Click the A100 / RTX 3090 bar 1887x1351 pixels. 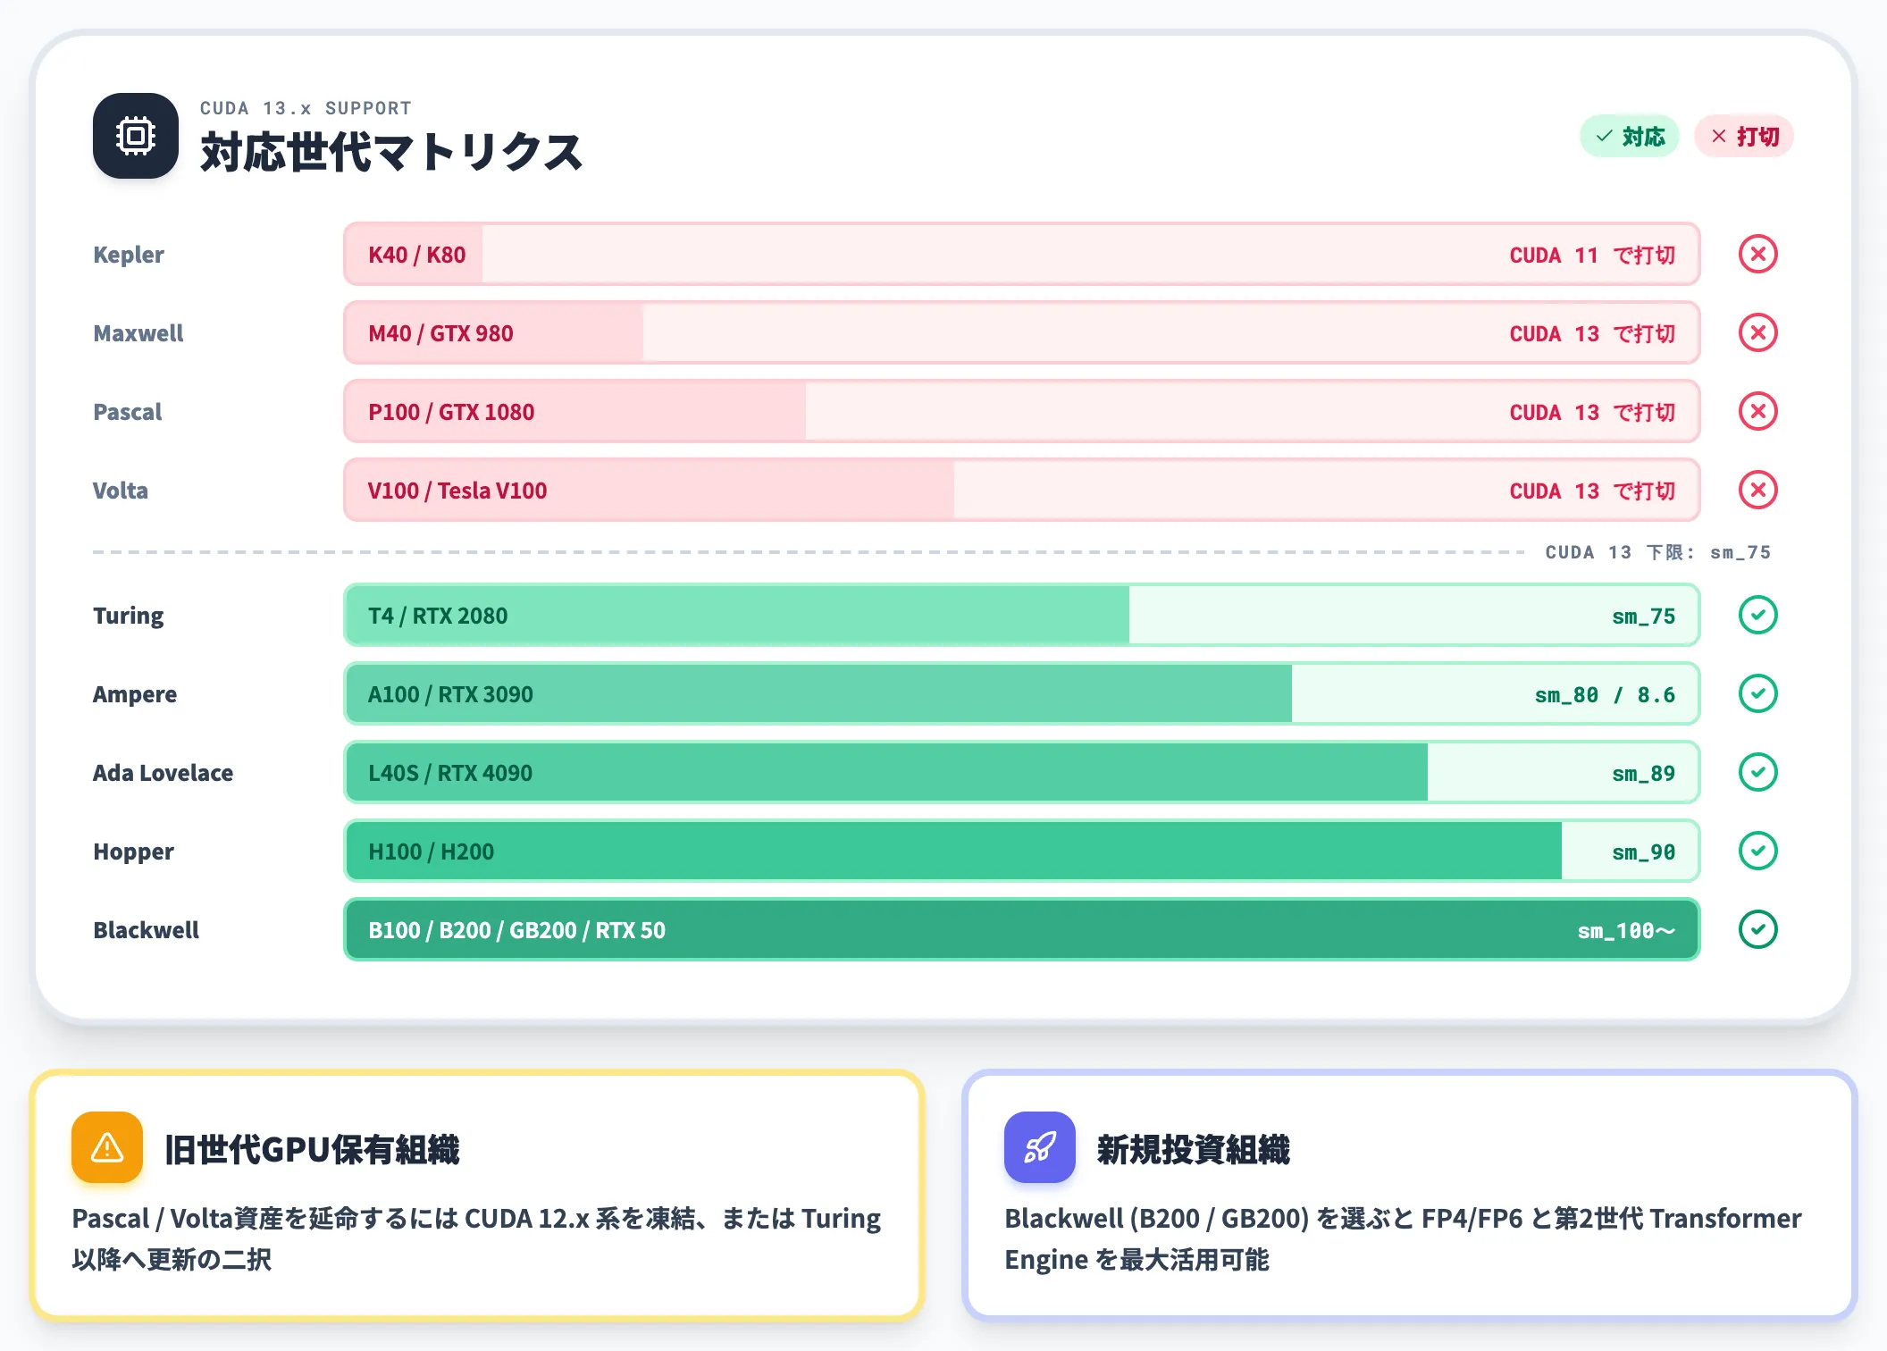click(x=819, y=694)
